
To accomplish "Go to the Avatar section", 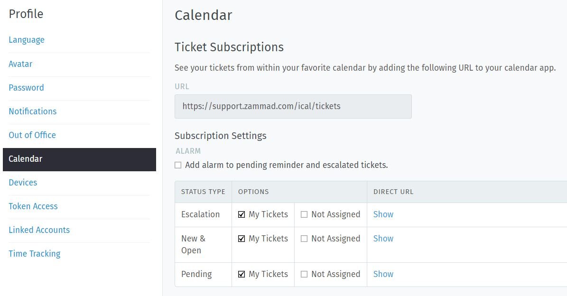I will tap(20, 64).
